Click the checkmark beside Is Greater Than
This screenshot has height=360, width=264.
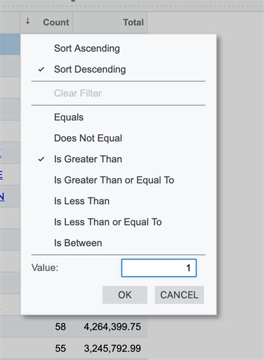[x=41, y=159]
